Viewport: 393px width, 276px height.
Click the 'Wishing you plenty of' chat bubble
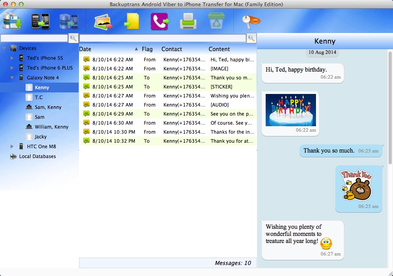pyautogui.click(x=303, y=240)
